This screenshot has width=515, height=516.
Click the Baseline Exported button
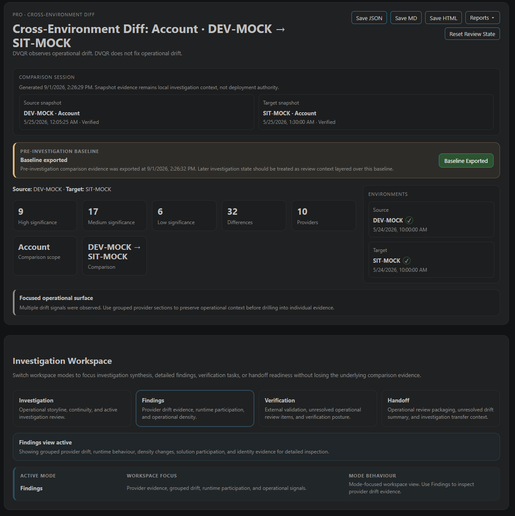[x=466, y=161]
